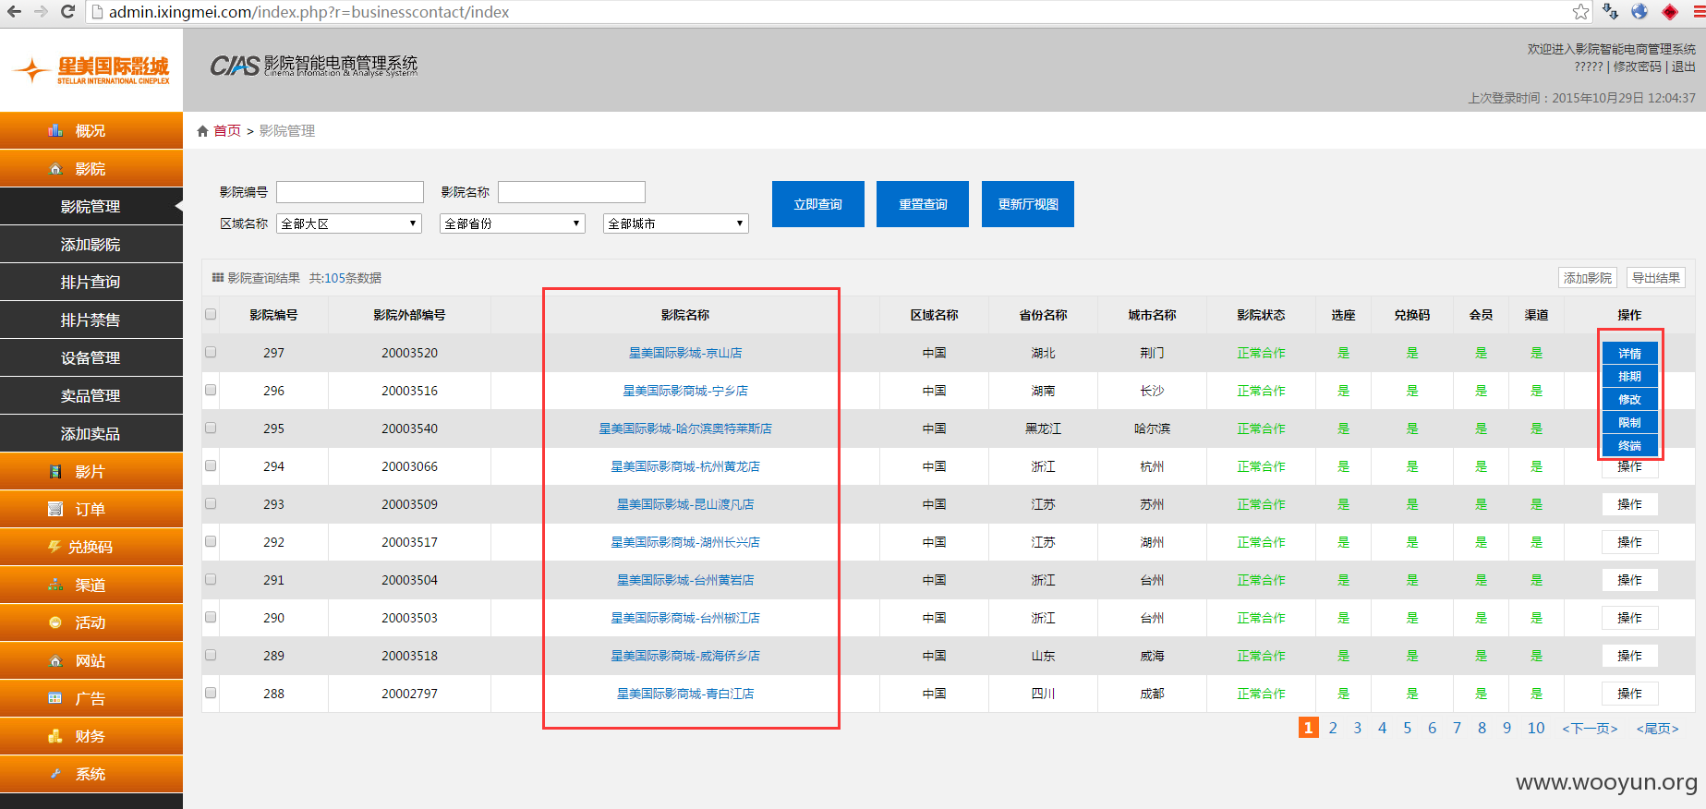Check the box for cinema row 291
This screenshot has width=1706, height=809.
(x=211, y=579)
